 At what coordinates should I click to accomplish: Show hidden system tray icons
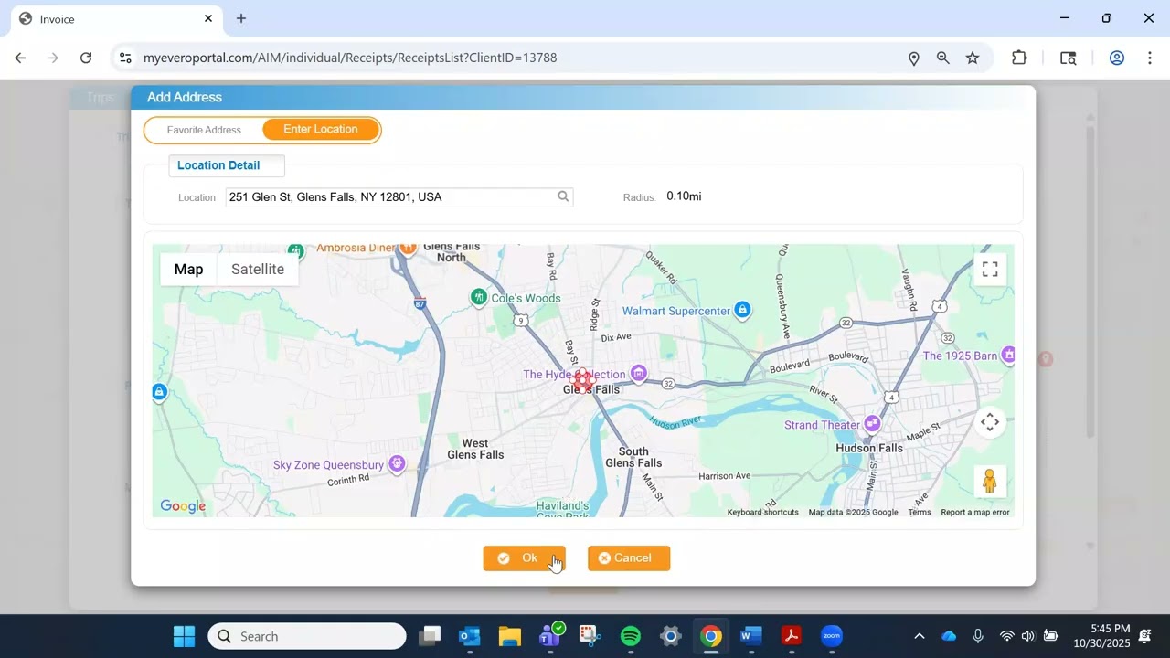point(919,636)
